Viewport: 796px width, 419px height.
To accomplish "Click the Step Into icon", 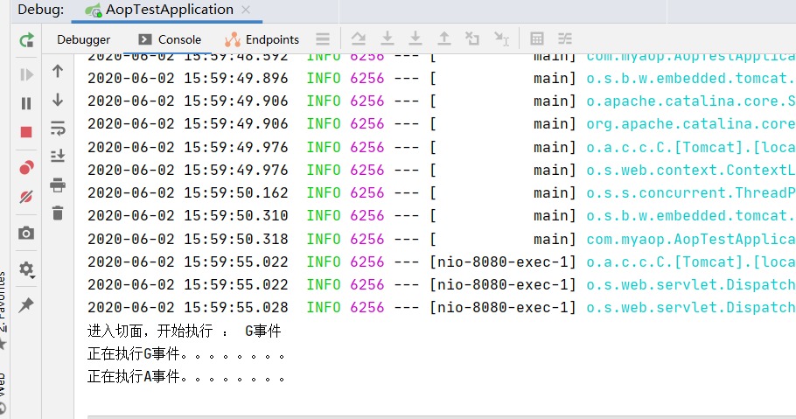I will coord(388,38).
